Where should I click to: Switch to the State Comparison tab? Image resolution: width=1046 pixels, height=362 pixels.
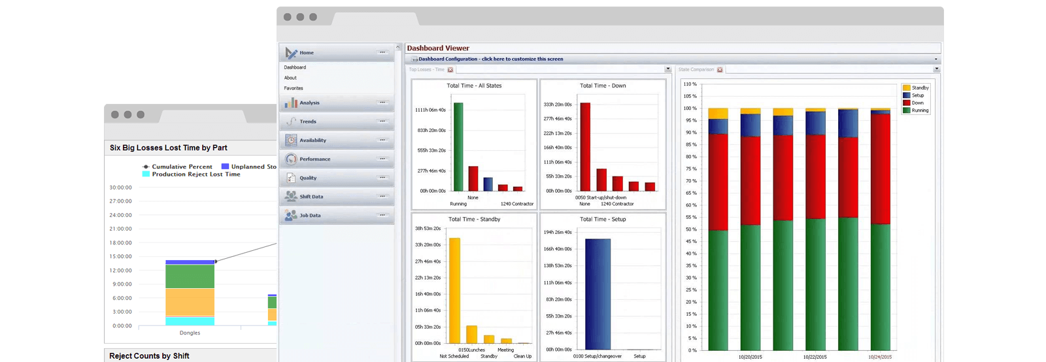point(696,69)
